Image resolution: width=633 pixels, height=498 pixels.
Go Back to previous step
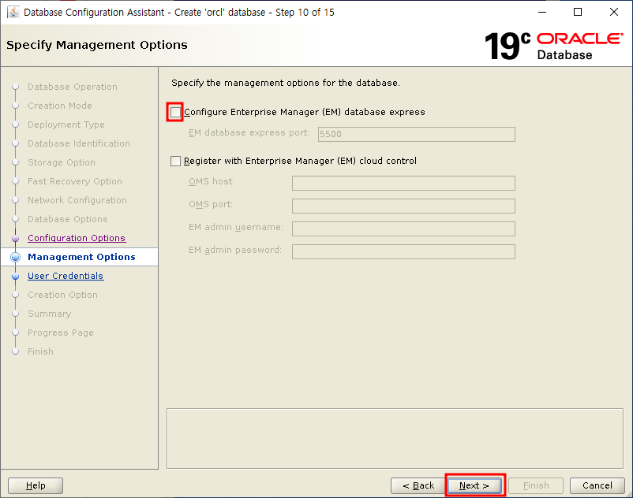tap(418, 485)
